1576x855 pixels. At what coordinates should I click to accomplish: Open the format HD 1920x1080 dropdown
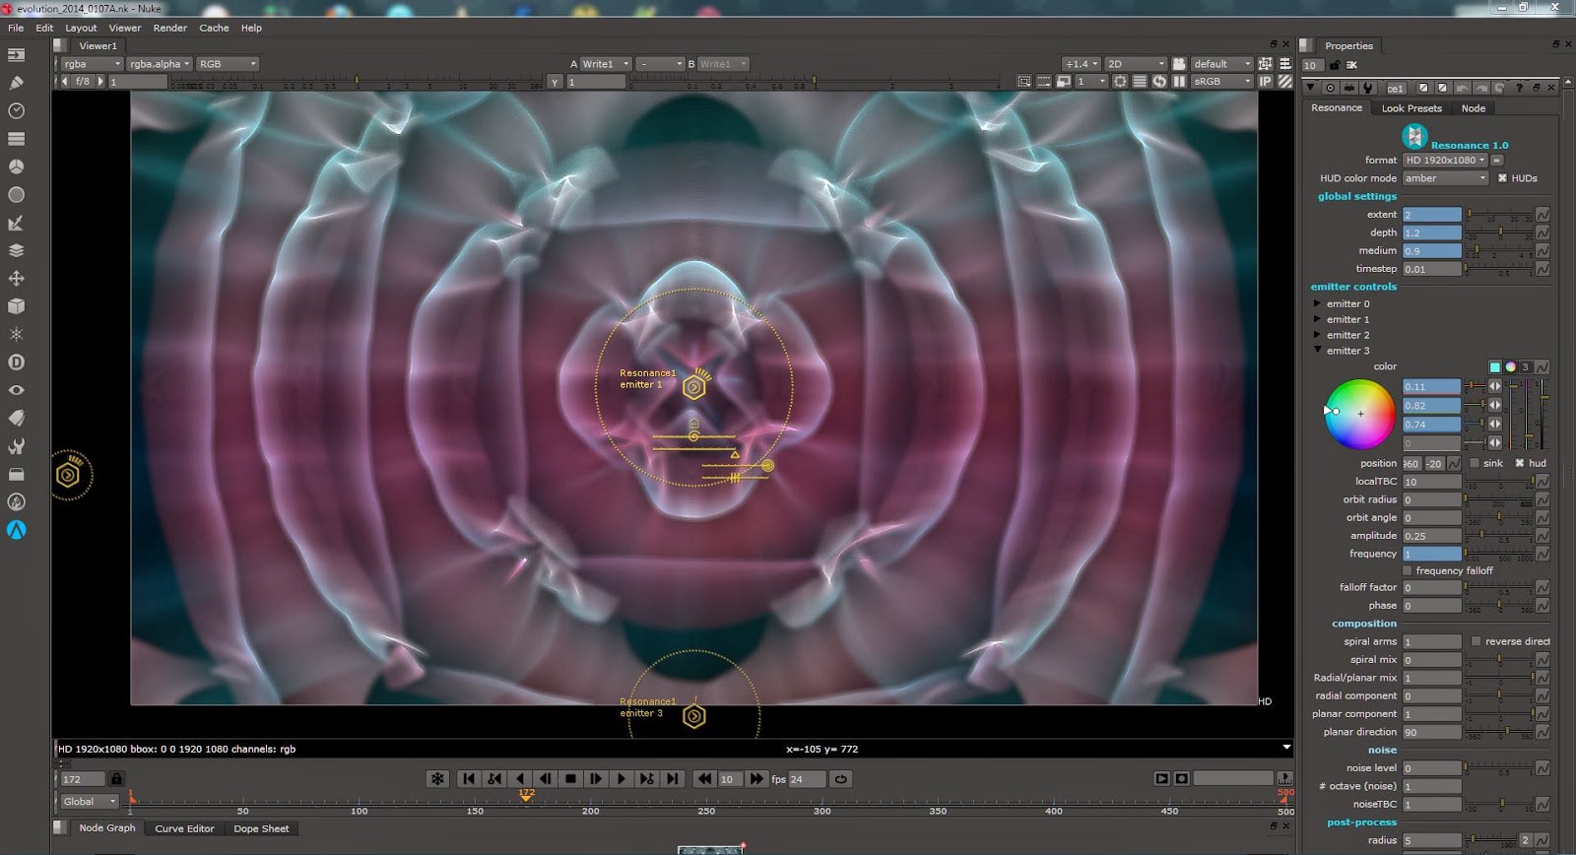tap(1445, 160)
